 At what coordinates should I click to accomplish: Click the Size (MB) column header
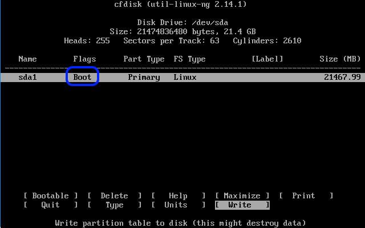(x=340, y=59)
